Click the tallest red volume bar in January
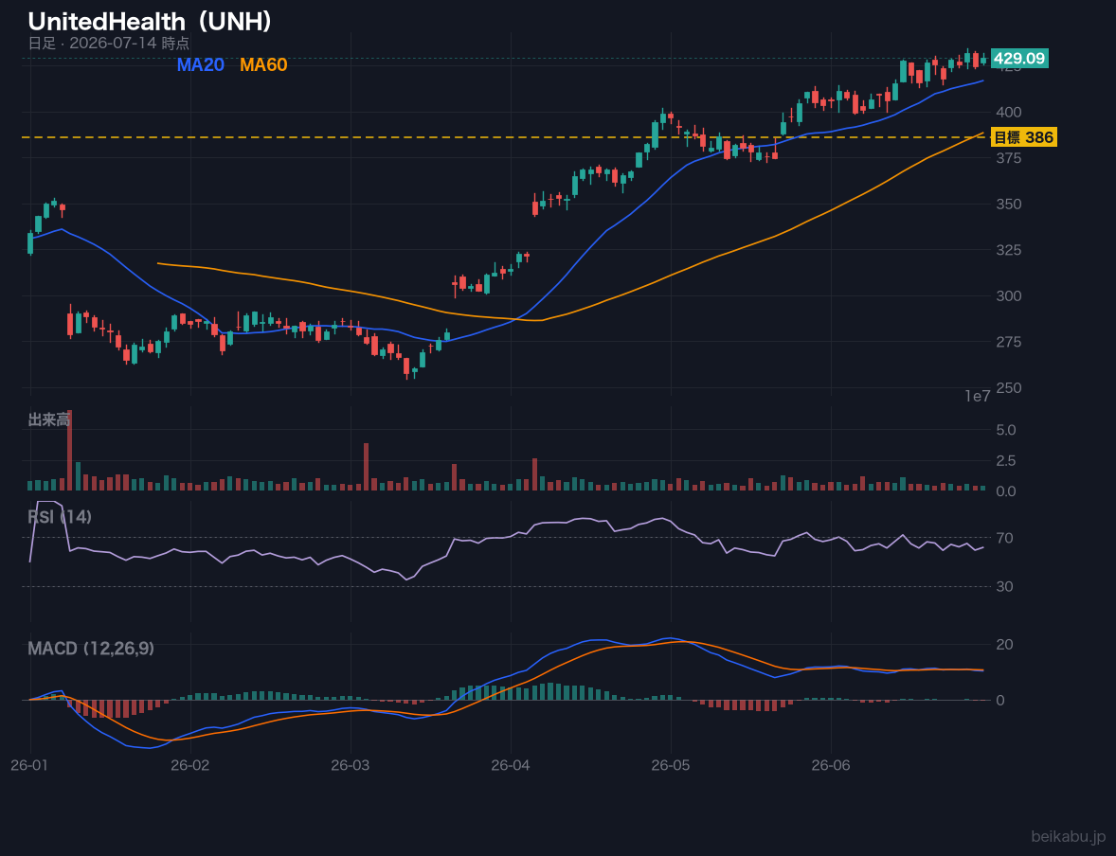The width and height of the screenshot is (1116, 856). click(x=70, y=451)
